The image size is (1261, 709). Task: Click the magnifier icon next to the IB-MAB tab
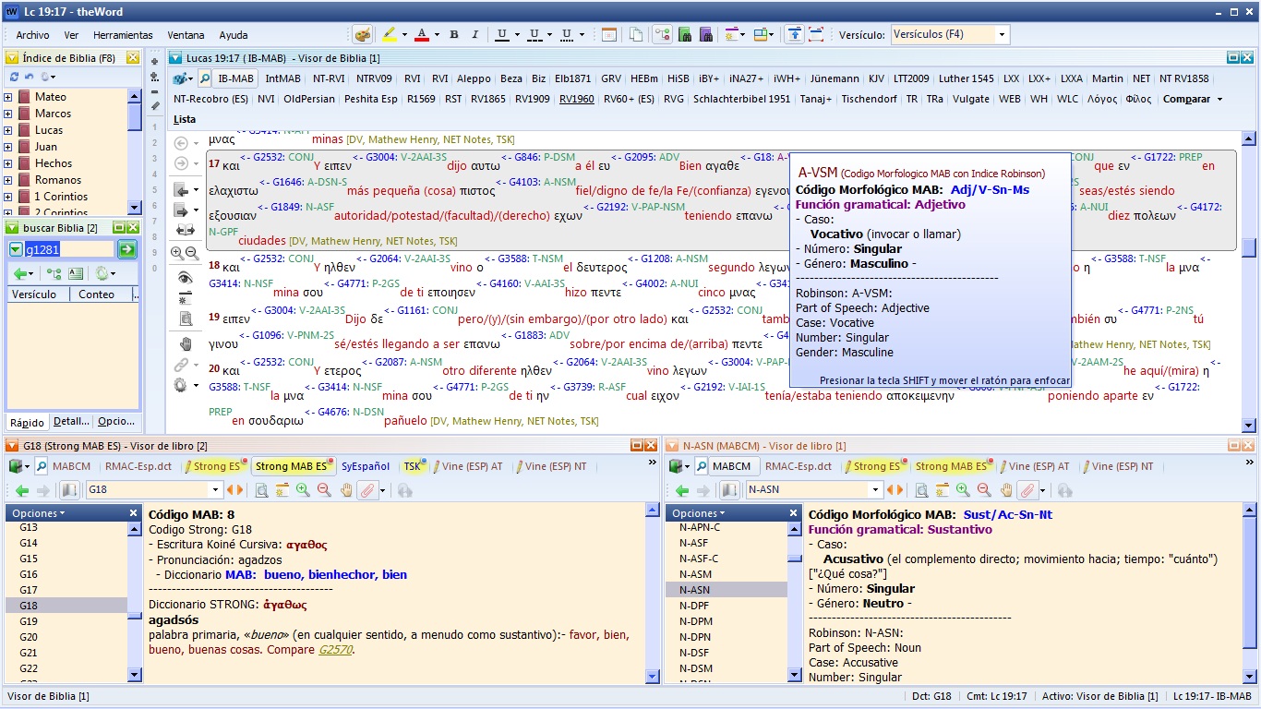[205, 78]
